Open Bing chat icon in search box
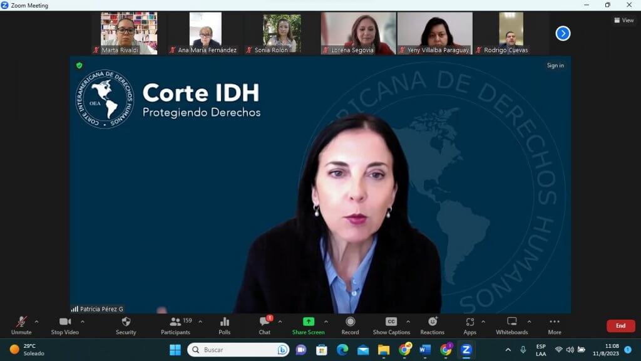 coord(282,350)
